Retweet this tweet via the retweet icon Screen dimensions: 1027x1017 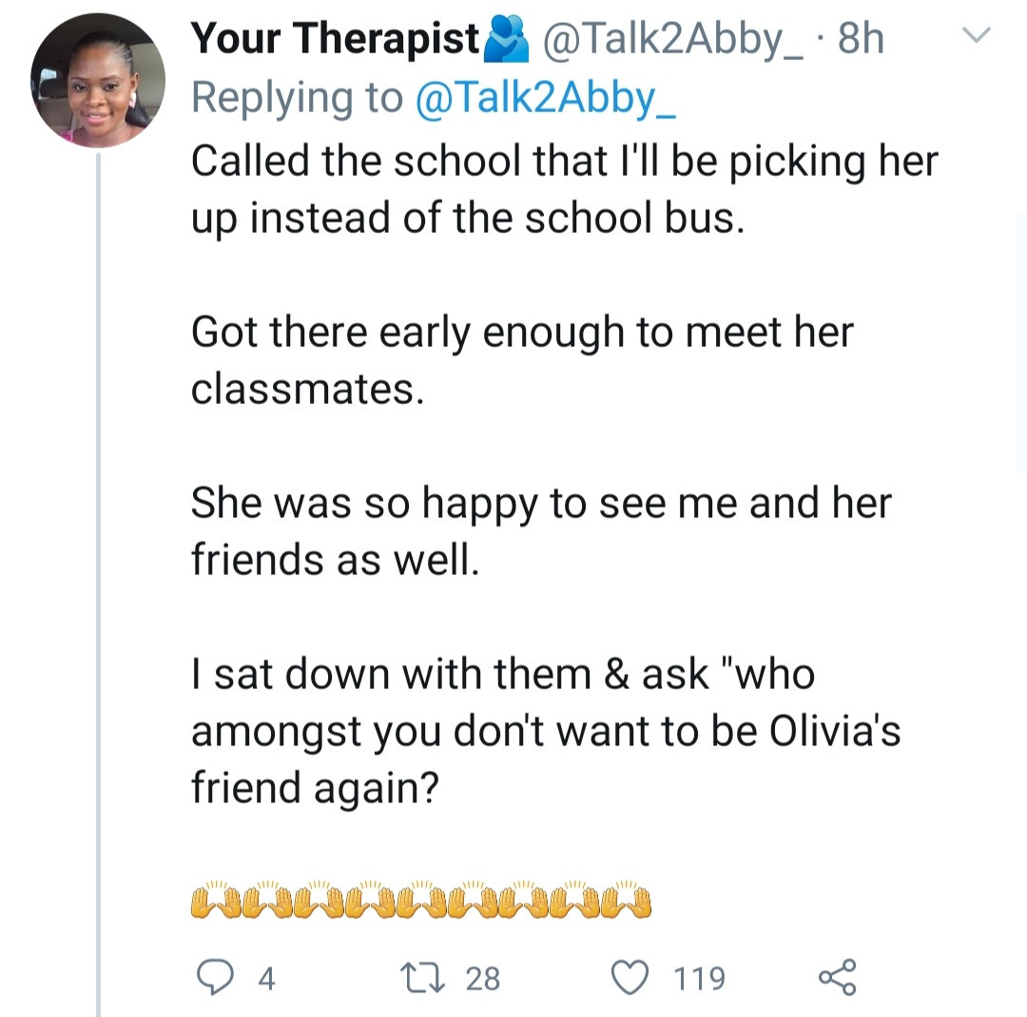point(422,977)
